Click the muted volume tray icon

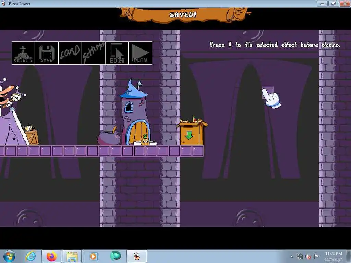(x=308, y=257)
